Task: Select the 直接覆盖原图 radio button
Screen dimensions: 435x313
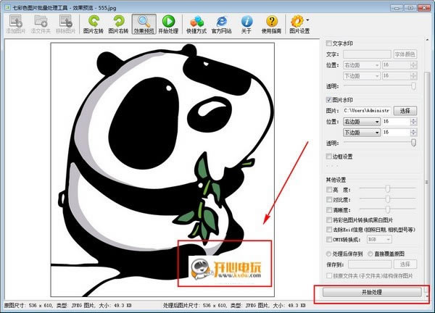Action: click(370, 254)
